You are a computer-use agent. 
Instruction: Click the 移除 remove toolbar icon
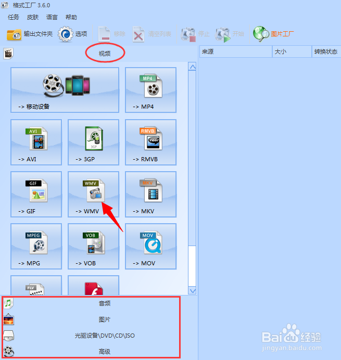pyautogui.click(x=104, y=34)
